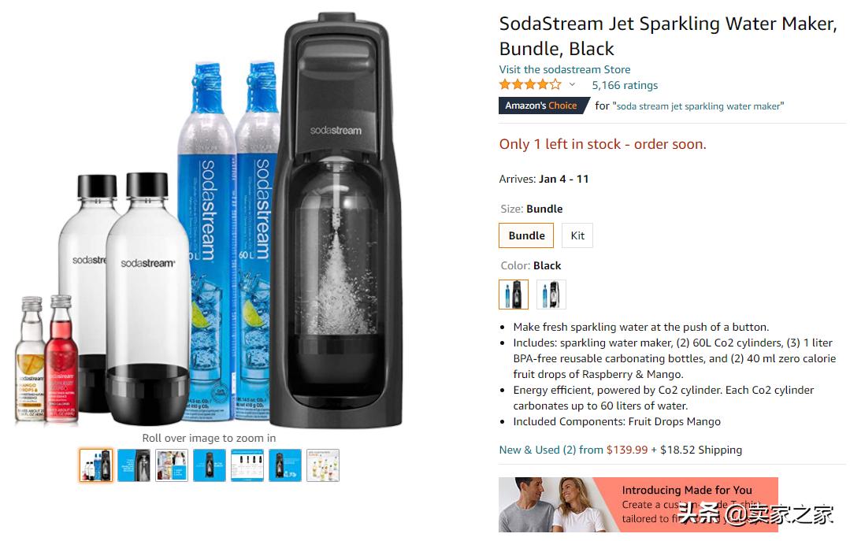Viewport: 850px width, 541px height.
Task: Select the first bundle product thumbnail
Action: click(x=96, y=465)
